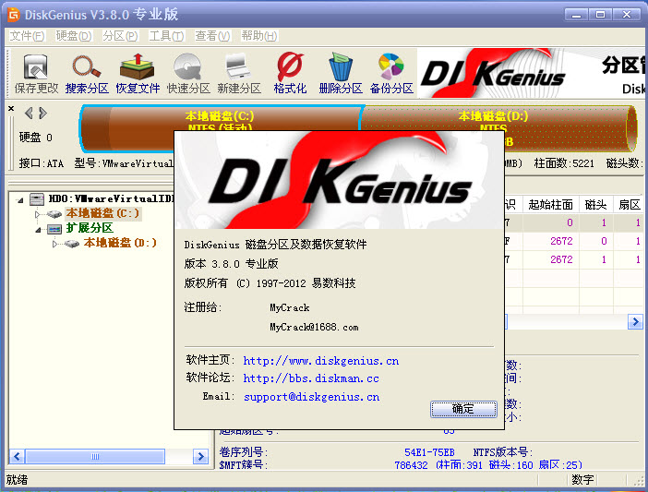Click the 格式化 (Format) toolbar icon
Screen dimensions: 648x492
(290, 73)
